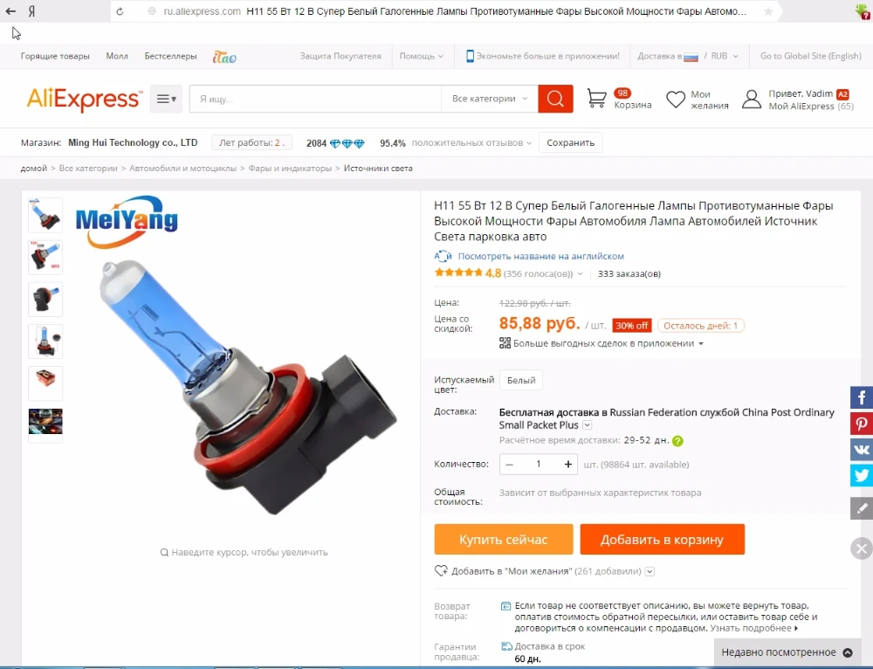Screen dimensions: 873x669
Task: Share product on Pinterest
Action: [862, 424]
